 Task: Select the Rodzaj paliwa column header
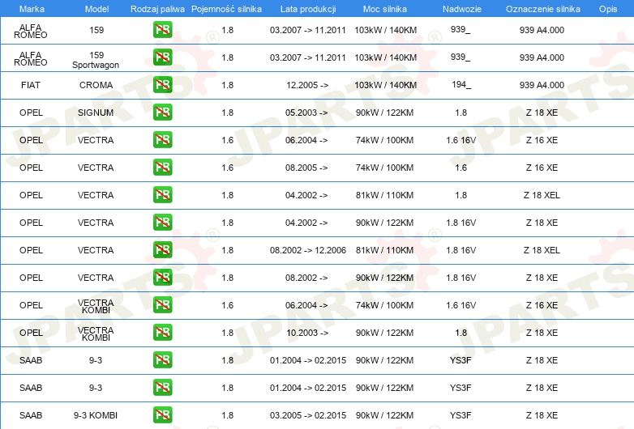pyautogui.click(x=157, y=8)
